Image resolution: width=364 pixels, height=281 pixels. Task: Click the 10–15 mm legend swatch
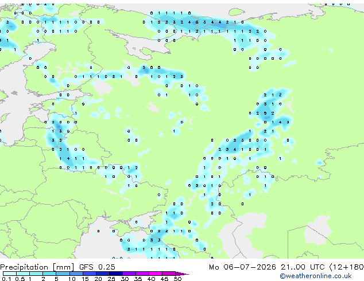tap(76, 274)
